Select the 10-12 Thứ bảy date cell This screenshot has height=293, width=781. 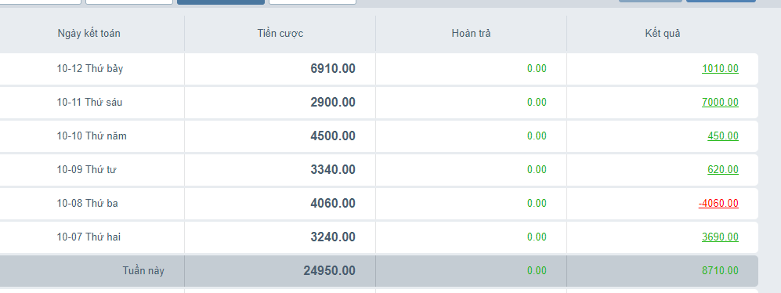89,69
